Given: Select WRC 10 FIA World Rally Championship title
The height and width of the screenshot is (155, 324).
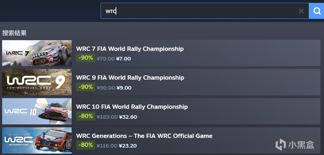Looking at the screenshot, I should coord(132,107).
